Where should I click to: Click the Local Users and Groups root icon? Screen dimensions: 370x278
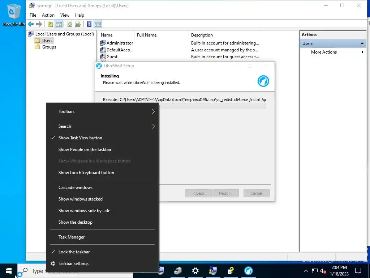click(x=31, y=34)
